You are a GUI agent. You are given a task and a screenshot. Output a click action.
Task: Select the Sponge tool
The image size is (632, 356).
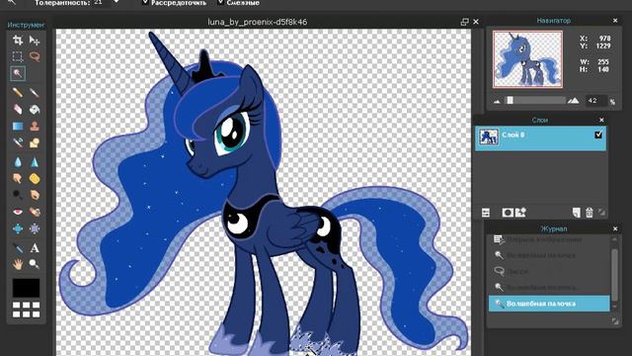point(35,178)
